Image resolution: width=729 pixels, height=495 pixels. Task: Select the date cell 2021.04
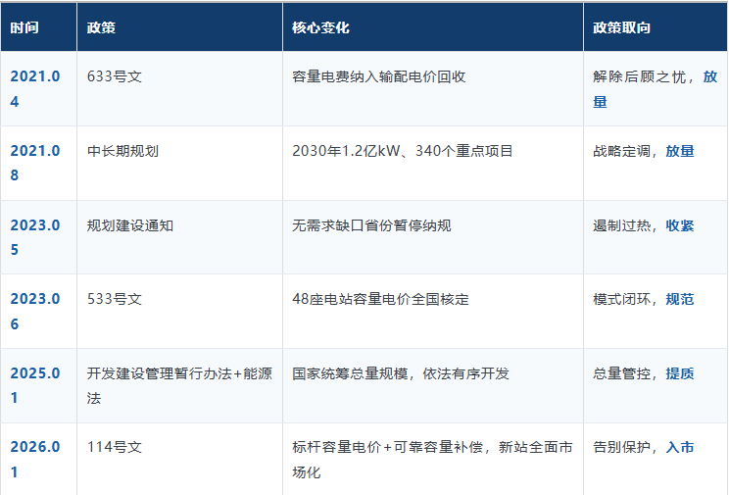pos(38,88)
